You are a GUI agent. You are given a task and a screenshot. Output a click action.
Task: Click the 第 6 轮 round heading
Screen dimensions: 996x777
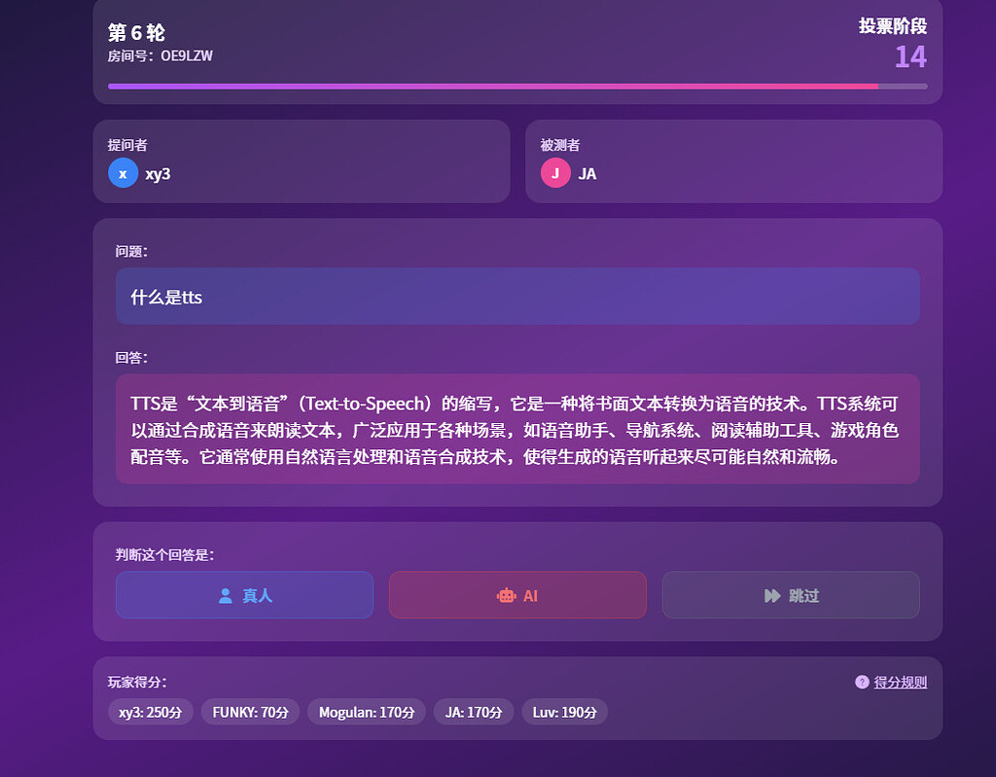pyautogui.click(x=136, y=32)
